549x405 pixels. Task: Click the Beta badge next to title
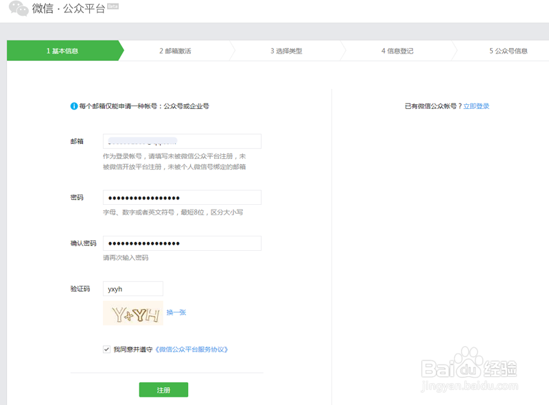(113, 6)
